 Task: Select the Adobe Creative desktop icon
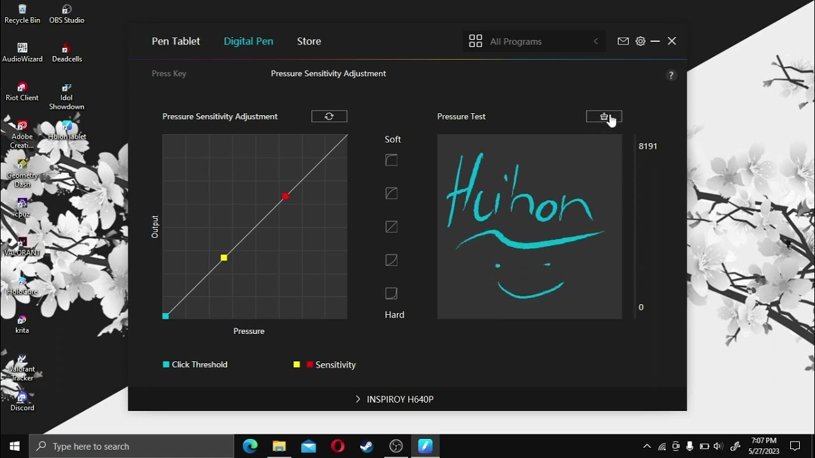22,135
